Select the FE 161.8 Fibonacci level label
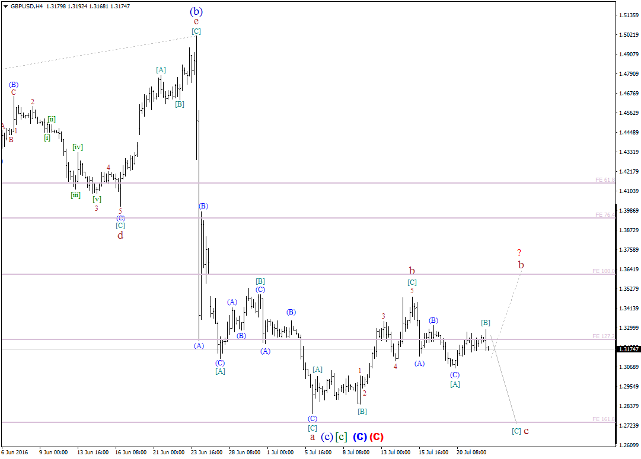 (604, 419)
